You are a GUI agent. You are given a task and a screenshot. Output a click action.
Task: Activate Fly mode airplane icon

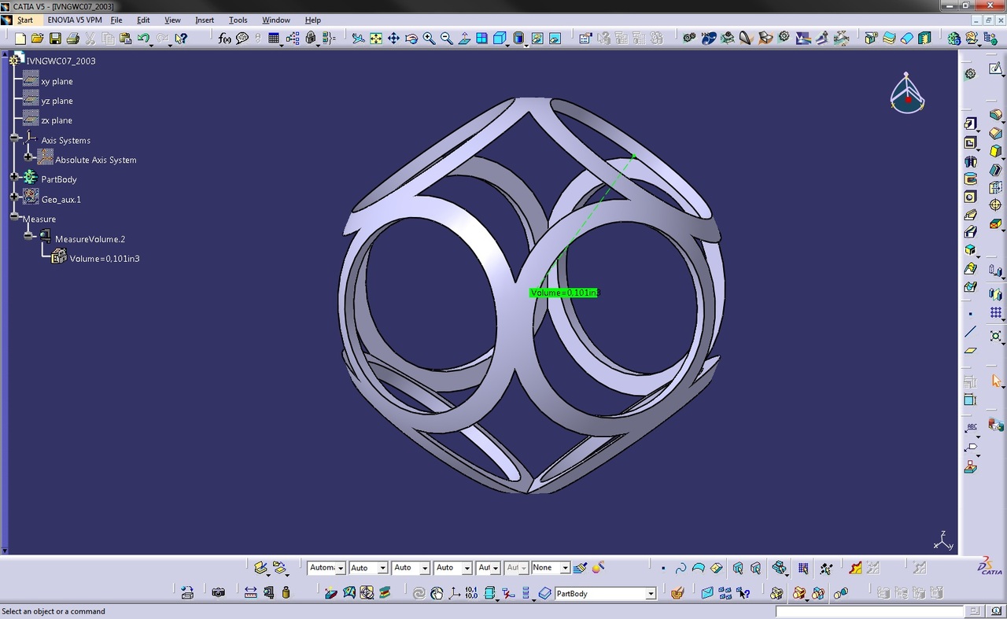[358, 38]
